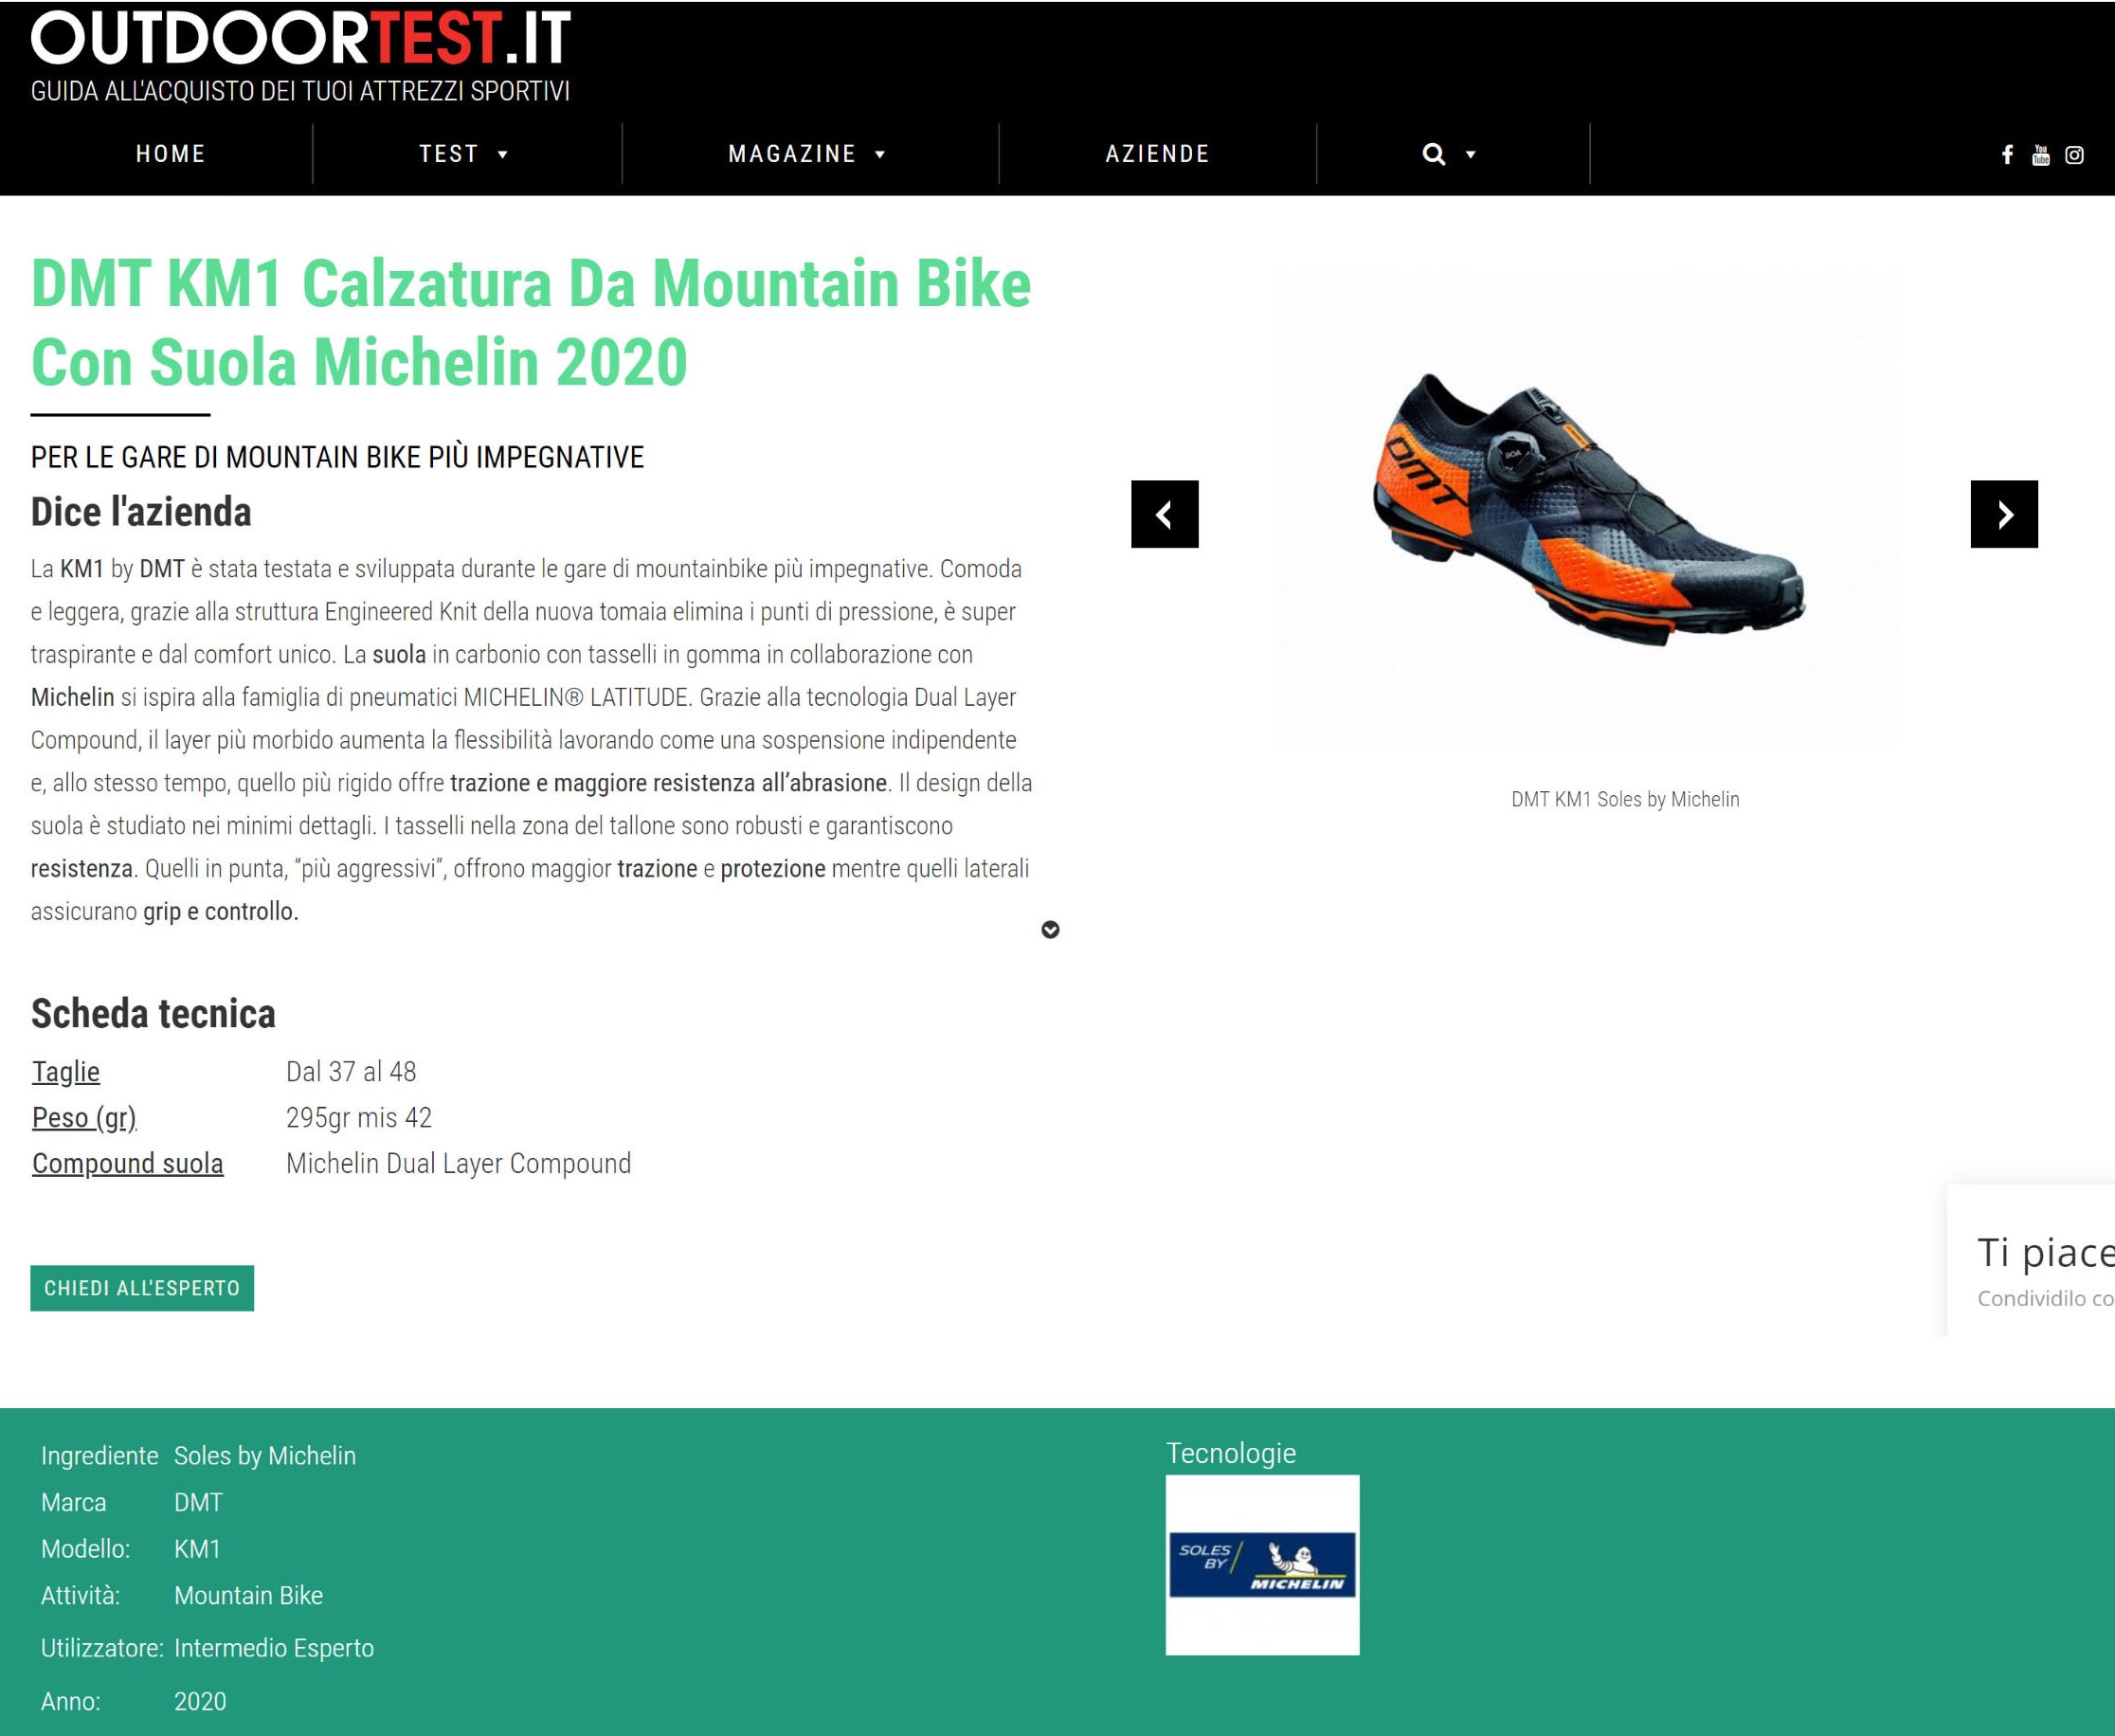2115x1736 pixels.
Task: Open the AZIENDE menu item
Action: [x=1158, y=154]
